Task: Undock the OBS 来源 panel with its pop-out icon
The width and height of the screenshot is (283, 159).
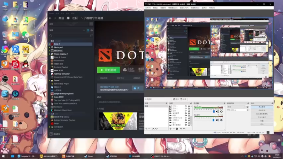Action: point(191,103)
